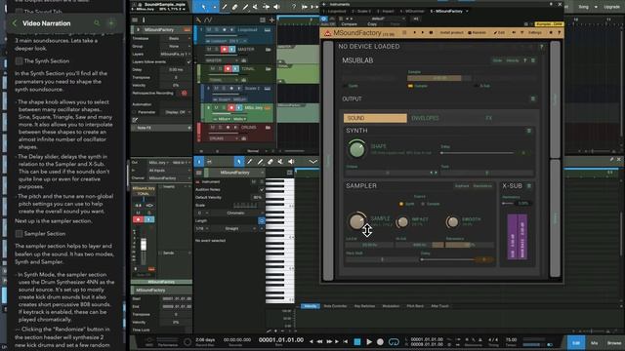Open the OUTPUT section menu icon
The width and height of the screenshot is (625, 351).
click(533, 98)
